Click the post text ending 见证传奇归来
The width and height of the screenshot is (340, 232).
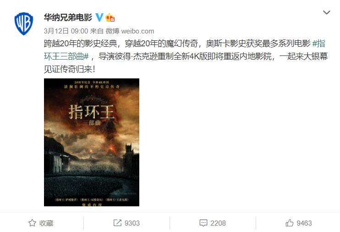coord(69,69)
